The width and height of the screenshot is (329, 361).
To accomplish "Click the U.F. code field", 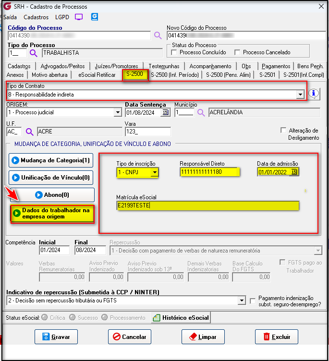I will pyautogui.click(x=14, y=132).
